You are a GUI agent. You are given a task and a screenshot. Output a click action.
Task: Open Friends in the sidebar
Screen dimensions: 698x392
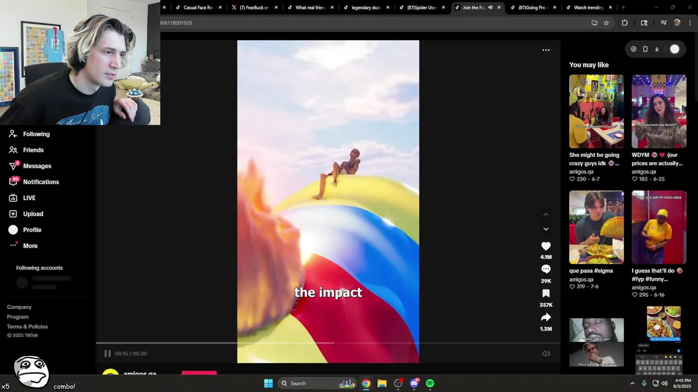[x=33, y=150]
